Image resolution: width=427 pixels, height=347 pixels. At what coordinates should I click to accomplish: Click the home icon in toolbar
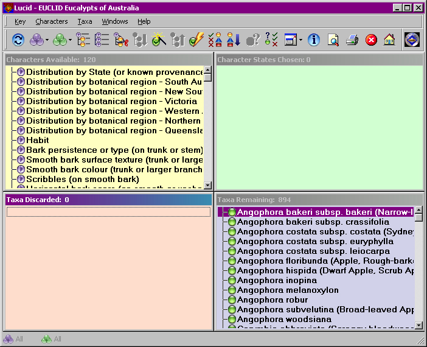click(x=389, y=40)
